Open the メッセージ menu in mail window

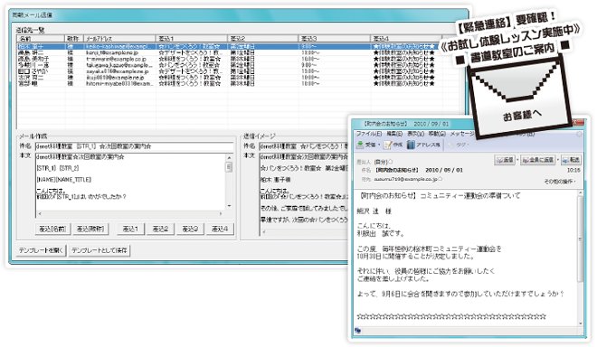(462, 134)
